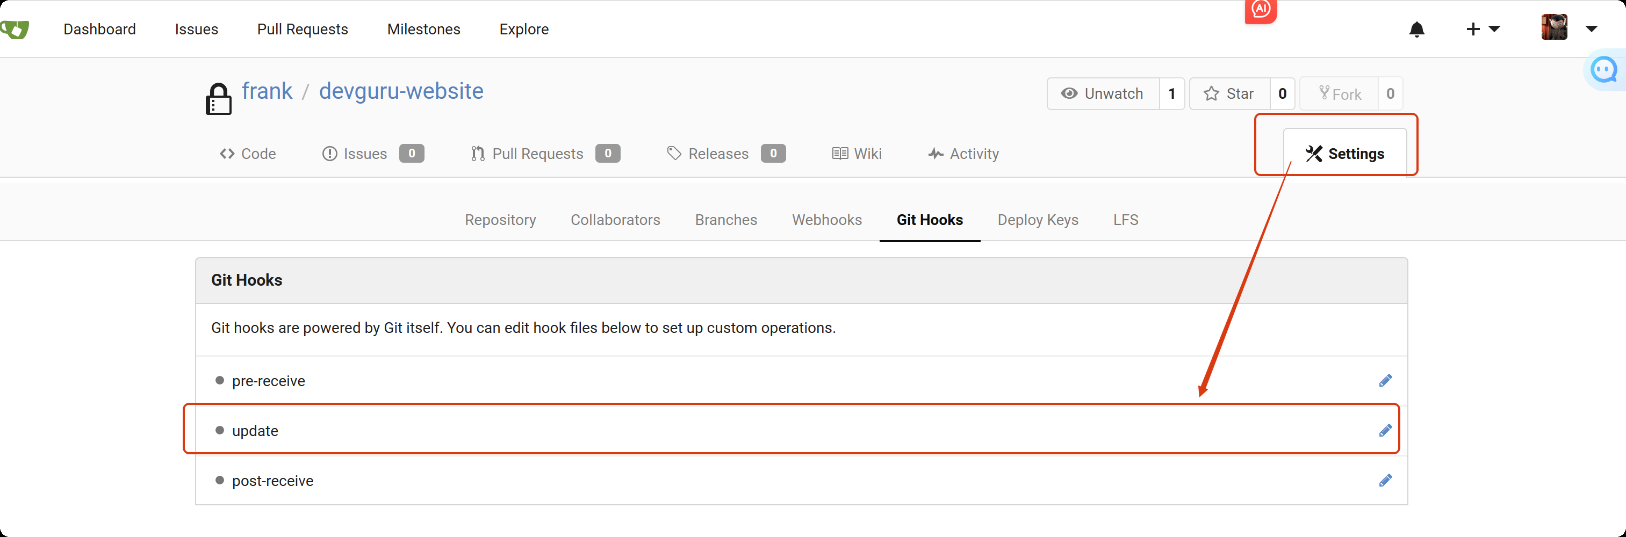Open repository Settings

click(1344, 154)
